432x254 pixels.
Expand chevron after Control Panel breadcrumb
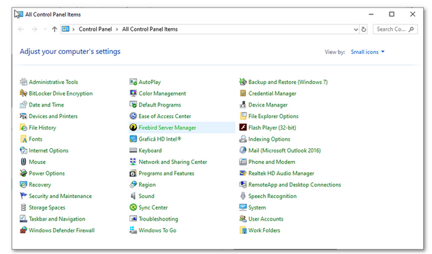point(117,29)
